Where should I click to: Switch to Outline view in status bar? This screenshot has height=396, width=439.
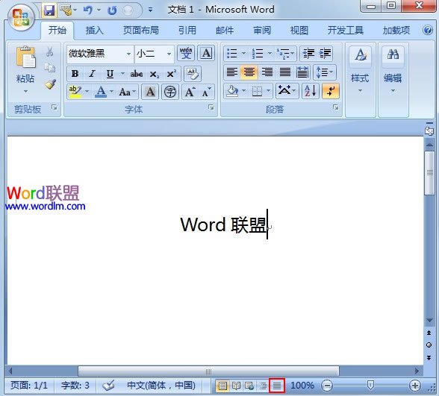tap(263, 386)
